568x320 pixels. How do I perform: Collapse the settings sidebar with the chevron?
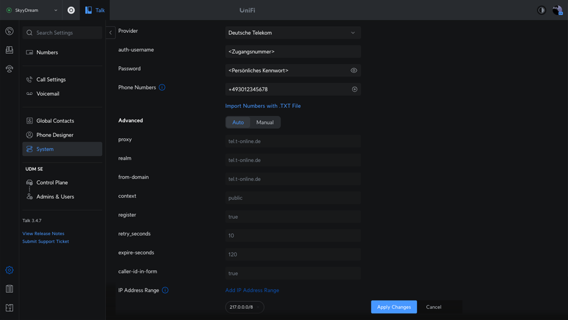click(110, 33)
